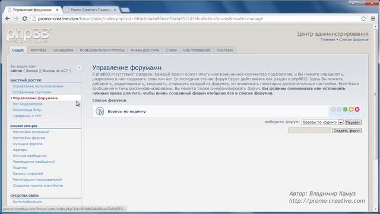Image resolution: width=380 pixels, height=214 pixels.
Task: Click the forum folder icon for Воросы по кодингу
Action: click(x=100, y=111)
